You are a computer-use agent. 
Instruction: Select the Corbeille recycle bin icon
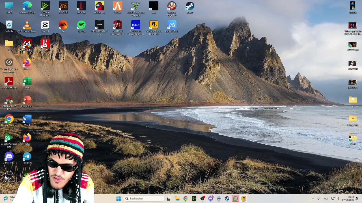click(9, 27)
